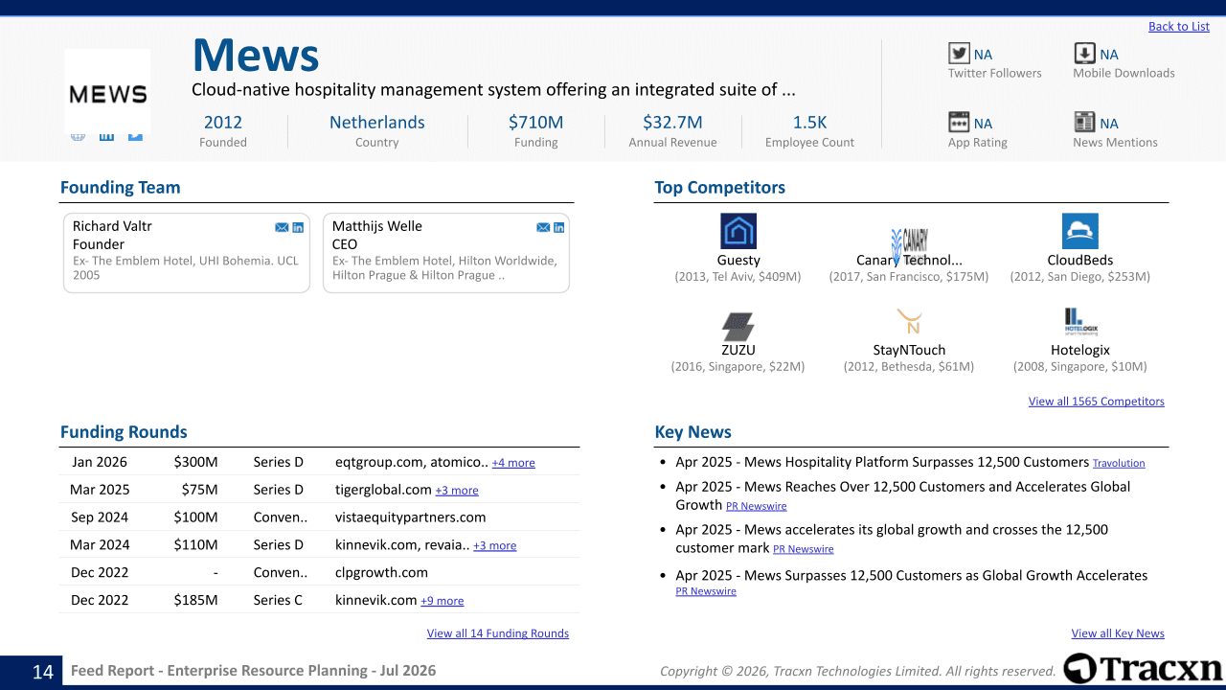The height and width of the screenshot is (690, 1226).
Task: Click the Cloud-native hospitality description text
Action: (493, 89)
